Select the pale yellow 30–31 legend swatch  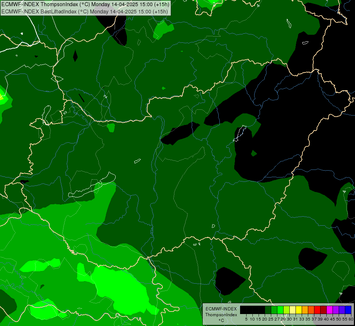(x=293, y=310)
